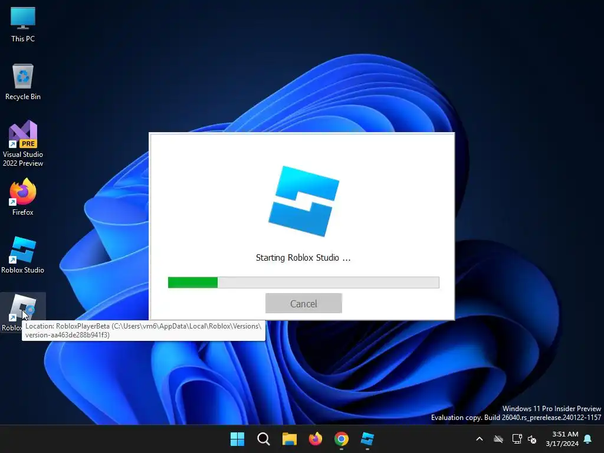Click the Roblox Studio logo in the dialog
The height and width of the screenshot is (453, 604).
pos(304,201)
